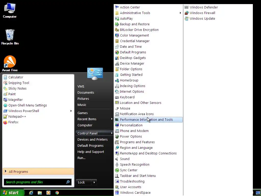Open Open-Shell Menu Settings
Viewport: 261px width, 196px height.
[38, 105]
